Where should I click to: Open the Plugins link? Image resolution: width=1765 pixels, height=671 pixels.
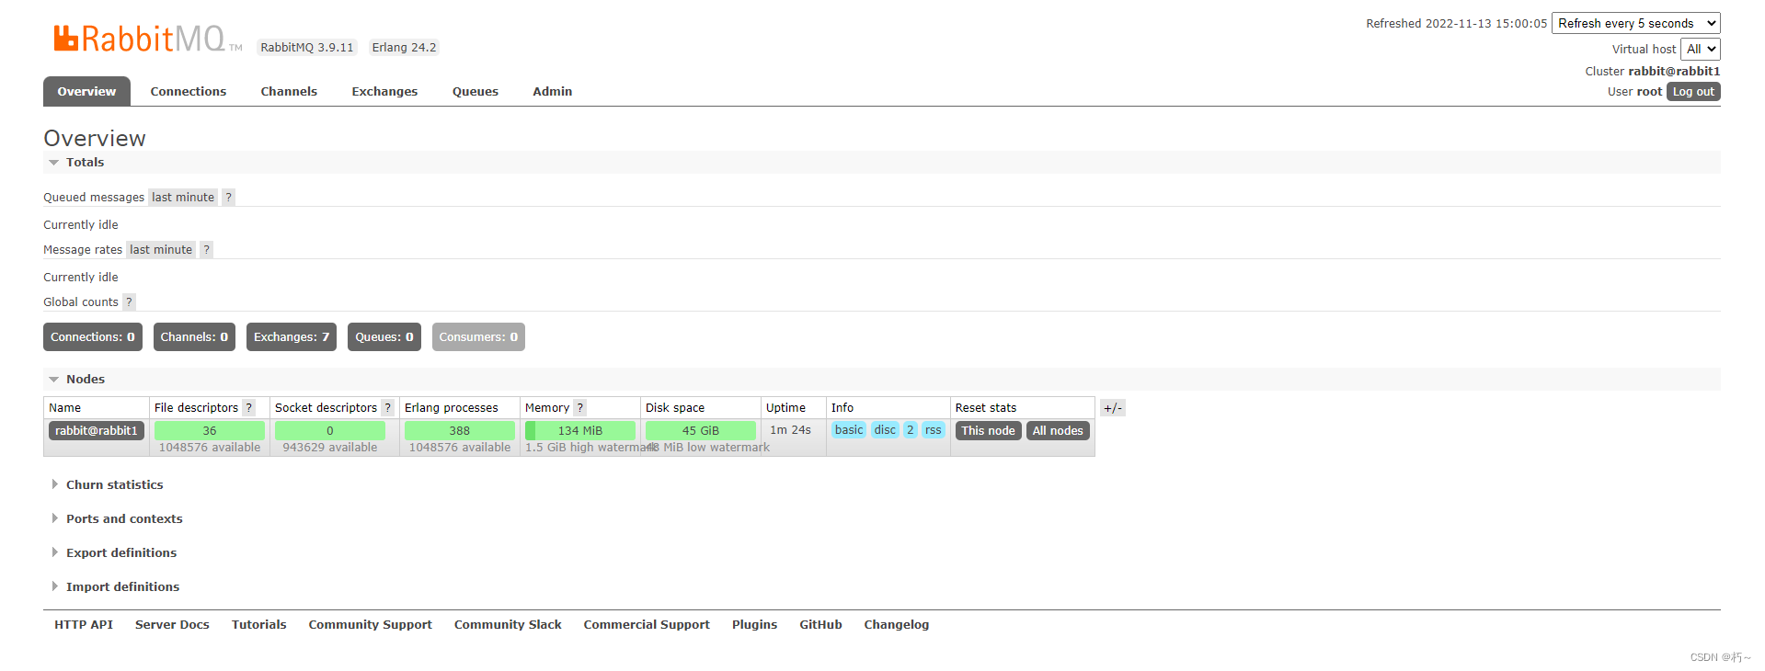pyautogui.click(x=755, y=624)
